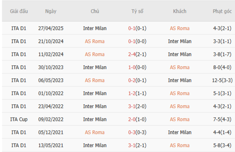Viewport: 235px width, 152px height.
Task: Click the 2-0 score in ITA Cup row
Action: click(132, 119)
